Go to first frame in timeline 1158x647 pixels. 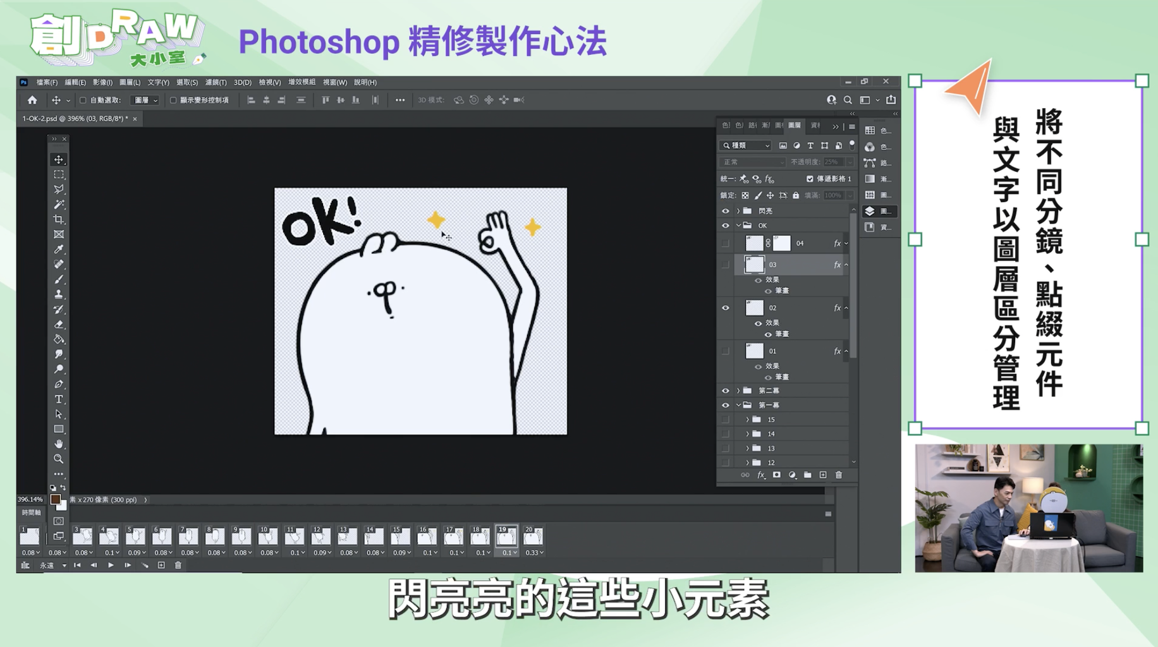(77, 565)
